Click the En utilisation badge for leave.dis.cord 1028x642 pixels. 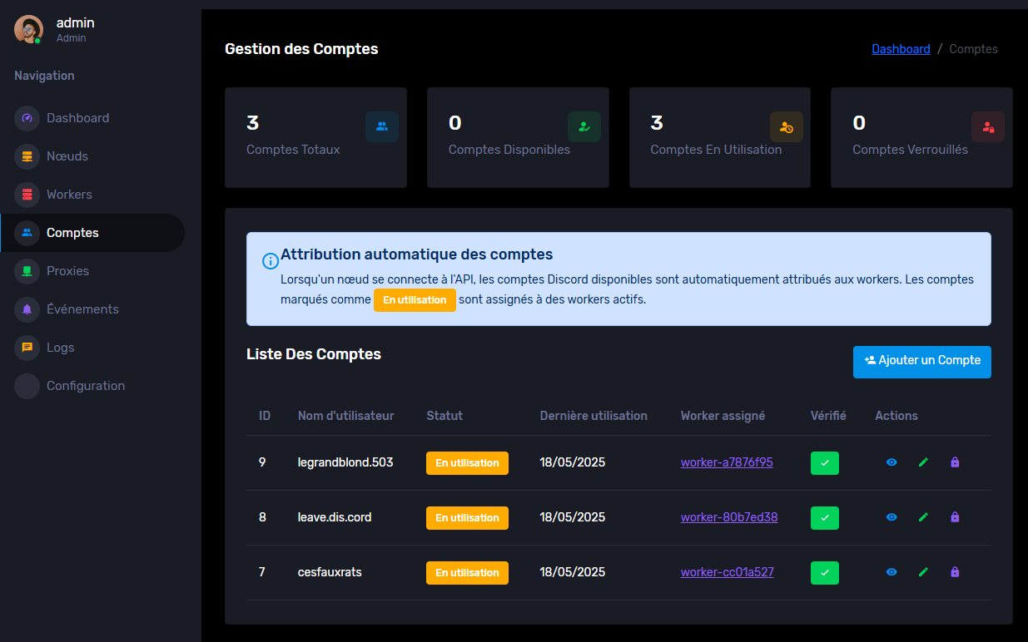(x=467, y=517)
